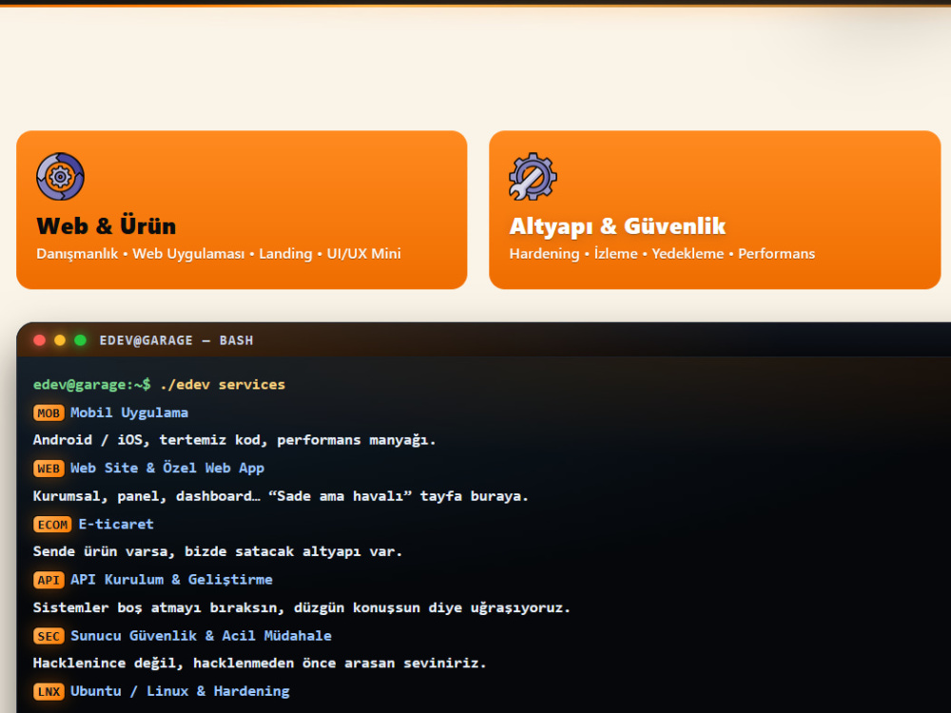The width and height of the screenshot is (951, 713).
Task: Click the ./edev services command text
Action: point(223,384)
